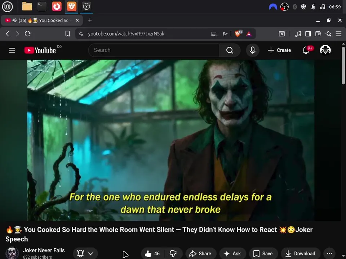Search with your voice microphone
Viewport: 346px width, 259px height.
click(x=253, y=50)
